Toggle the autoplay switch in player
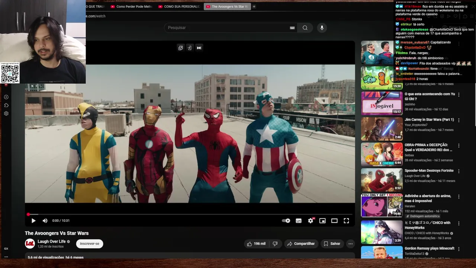Viewport: 476px width, 268px height. point(286,221)
